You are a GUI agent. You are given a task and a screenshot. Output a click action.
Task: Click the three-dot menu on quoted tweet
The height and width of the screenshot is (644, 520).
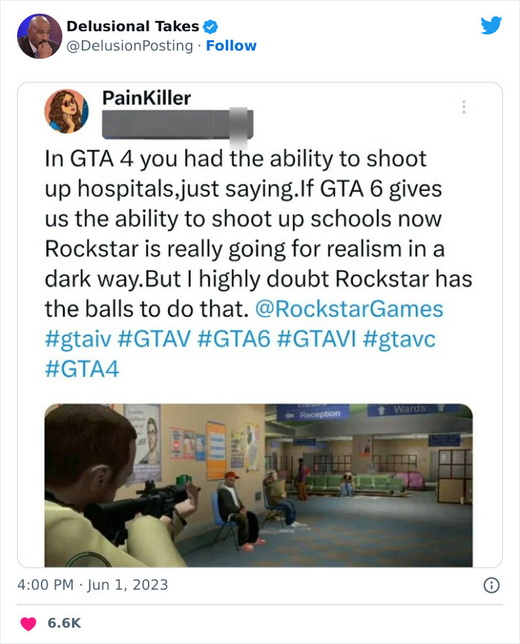click(x=464, y=107)
